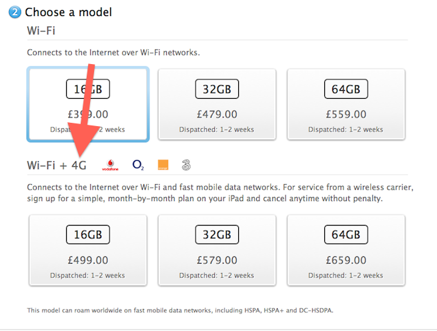Click the Wi-Fi + 4G section heading

57,165
